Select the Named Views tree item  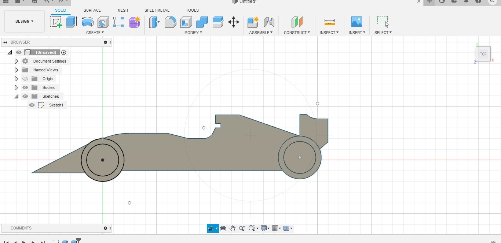tap(45, 70)
